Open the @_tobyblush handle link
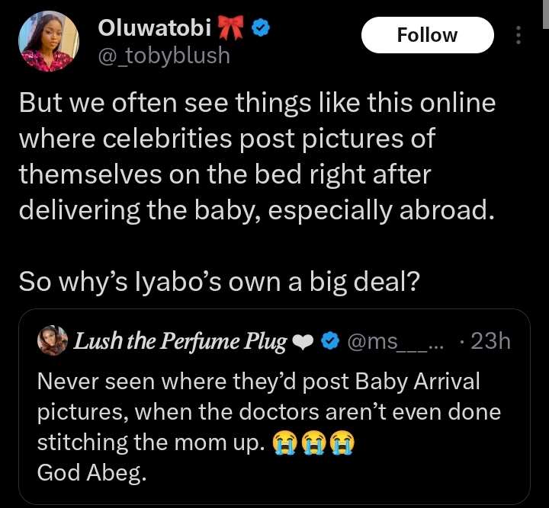 point(164,56)
